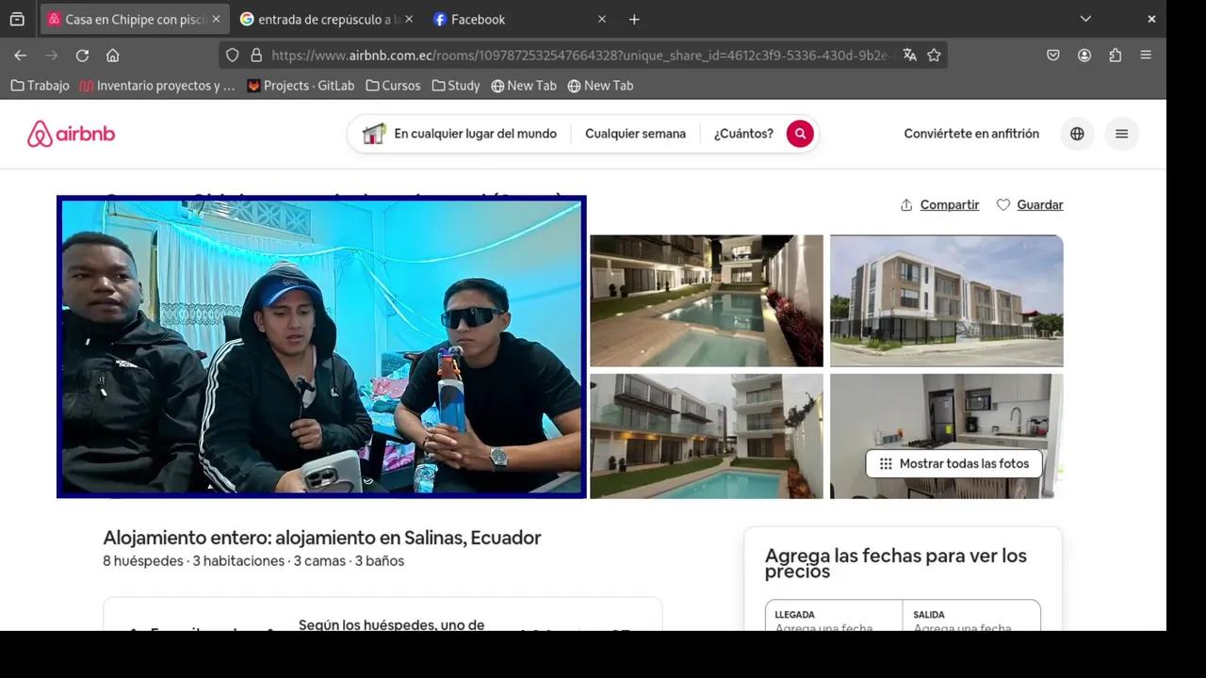Open Conviértete en anfitrión link
Viewport: 1206px width, 678px height.
pyautogui.click(x=971, y=134)
